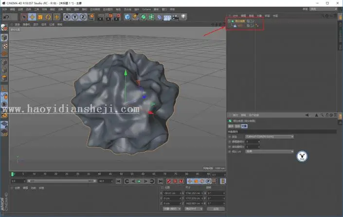Select the Live Selection tool

point(24,17)
